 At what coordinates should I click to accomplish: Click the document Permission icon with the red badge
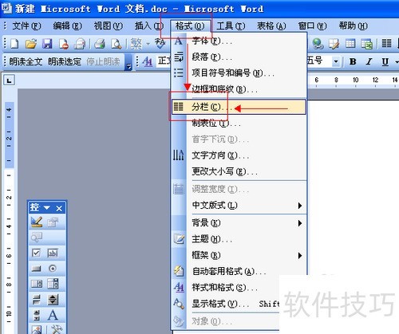64,44
